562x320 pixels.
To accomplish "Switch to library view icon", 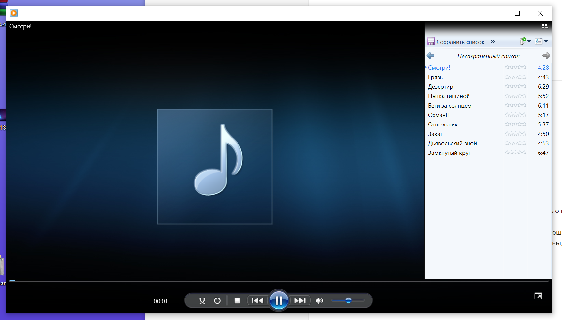I will (x=545, y=26).
